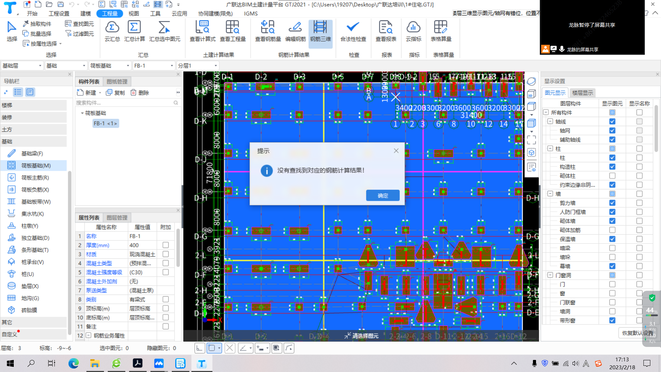The width and height of the screenshot is (661, 372).
Task: Toggle 轴网 display element checkbox
Action: (612, 131)
